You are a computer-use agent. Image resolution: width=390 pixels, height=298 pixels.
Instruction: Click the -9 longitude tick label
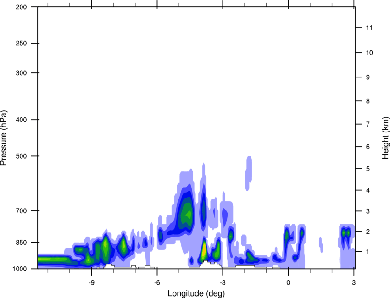(91, 282)
